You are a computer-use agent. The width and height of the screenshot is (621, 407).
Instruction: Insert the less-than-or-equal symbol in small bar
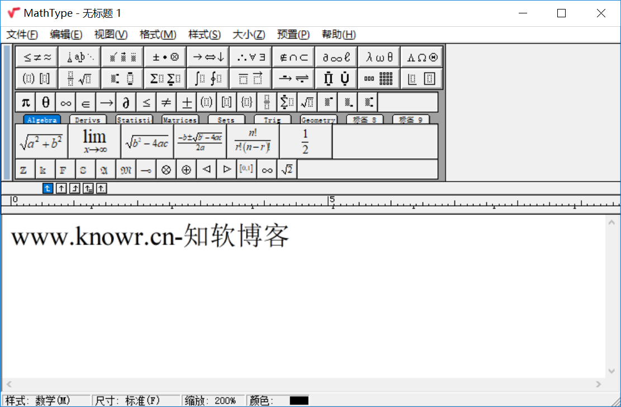click(x=146, y=102)
